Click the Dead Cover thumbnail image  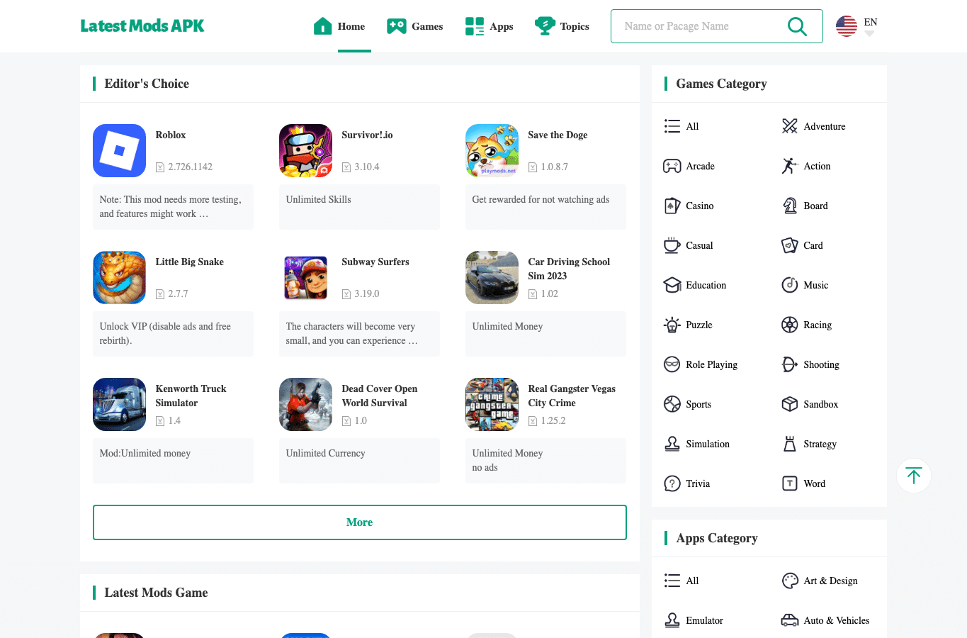tap(305, 404)
